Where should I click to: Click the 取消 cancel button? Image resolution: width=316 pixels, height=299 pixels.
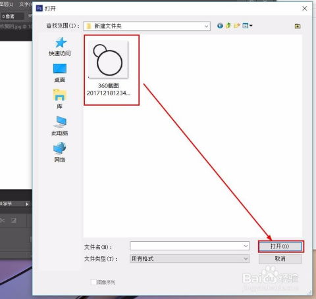[x=280, y=259]
